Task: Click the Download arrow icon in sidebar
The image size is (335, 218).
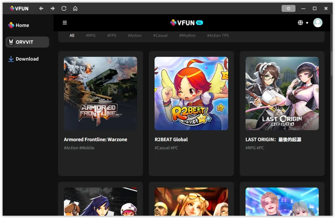Action: click(11, 59)
